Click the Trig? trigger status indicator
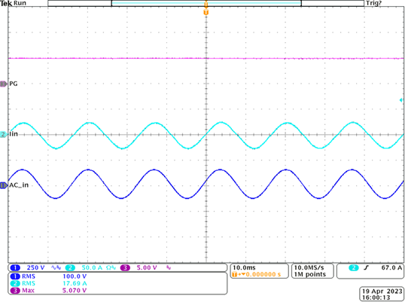Screen dimensions: 405x302 373,3
